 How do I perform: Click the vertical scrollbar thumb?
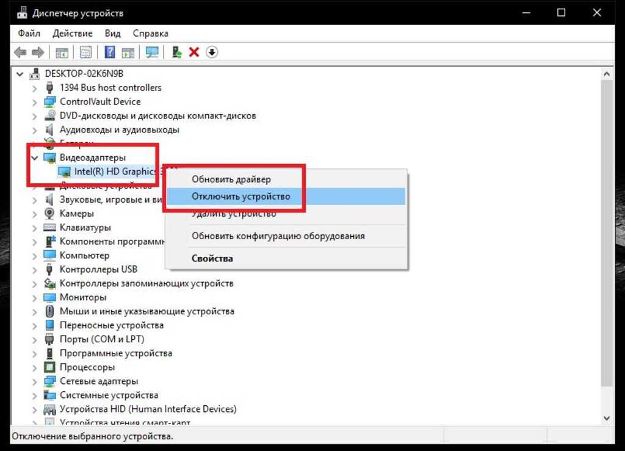607,233
